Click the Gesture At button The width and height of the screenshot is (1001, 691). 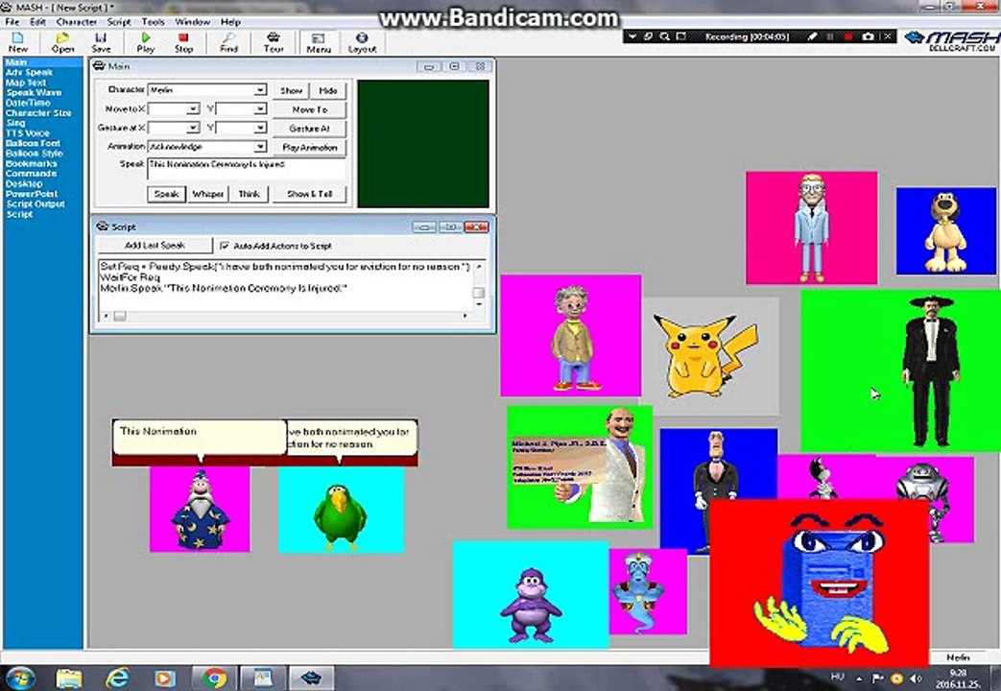pos(310,129)
